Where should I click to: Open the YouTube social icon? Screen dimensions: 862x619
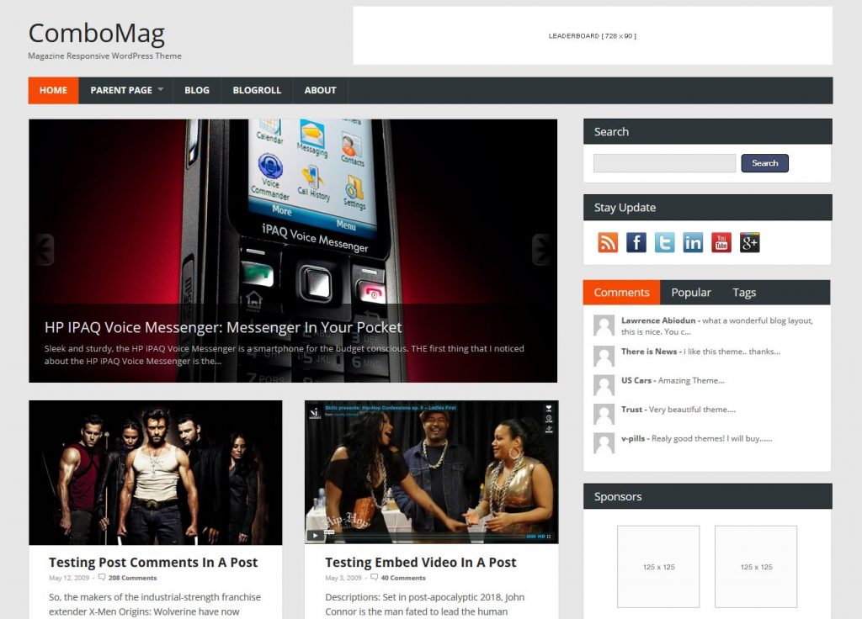(x=721, y=242)
